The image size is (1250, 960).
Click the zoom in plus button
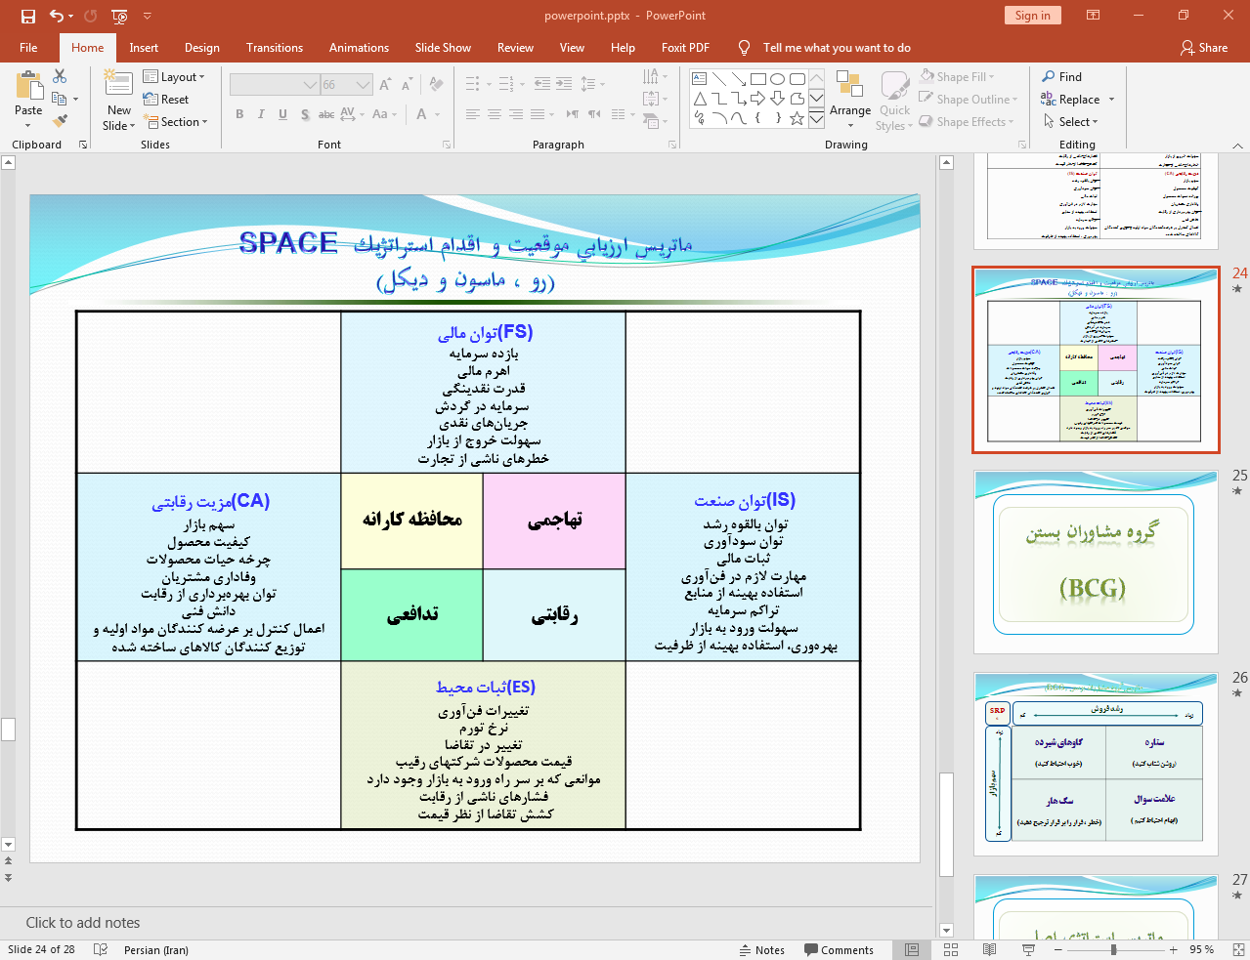[1174, 949]
